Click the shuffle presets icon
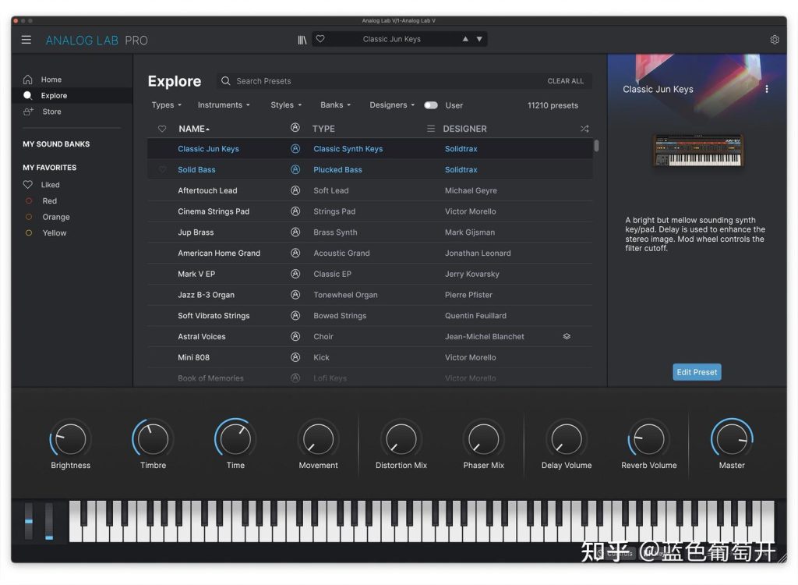This screenshot has width=798, height=585. click(584, 129)
